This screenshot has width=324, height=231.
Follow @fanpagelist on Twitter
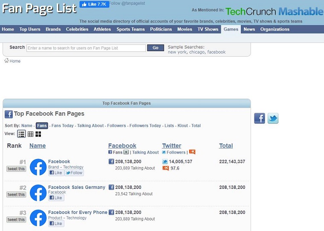[127, 3]
